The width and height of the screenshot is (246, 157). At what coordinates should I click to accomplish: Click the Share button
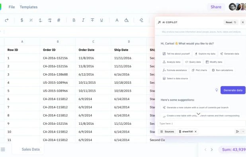(216, 7)
